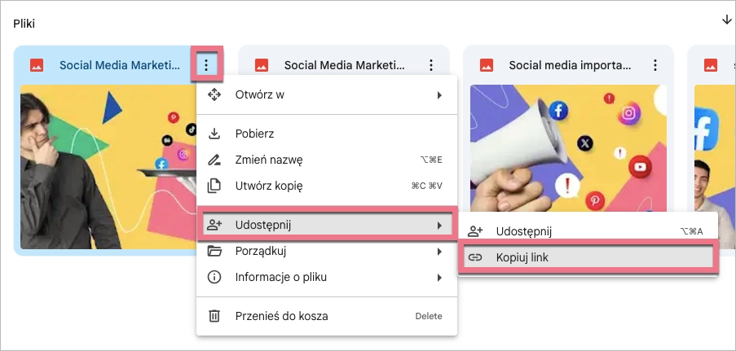Click image file icon of second Social Media Marketing card
The width and height of the screenshot is (736, 351).
coord(262,65)
